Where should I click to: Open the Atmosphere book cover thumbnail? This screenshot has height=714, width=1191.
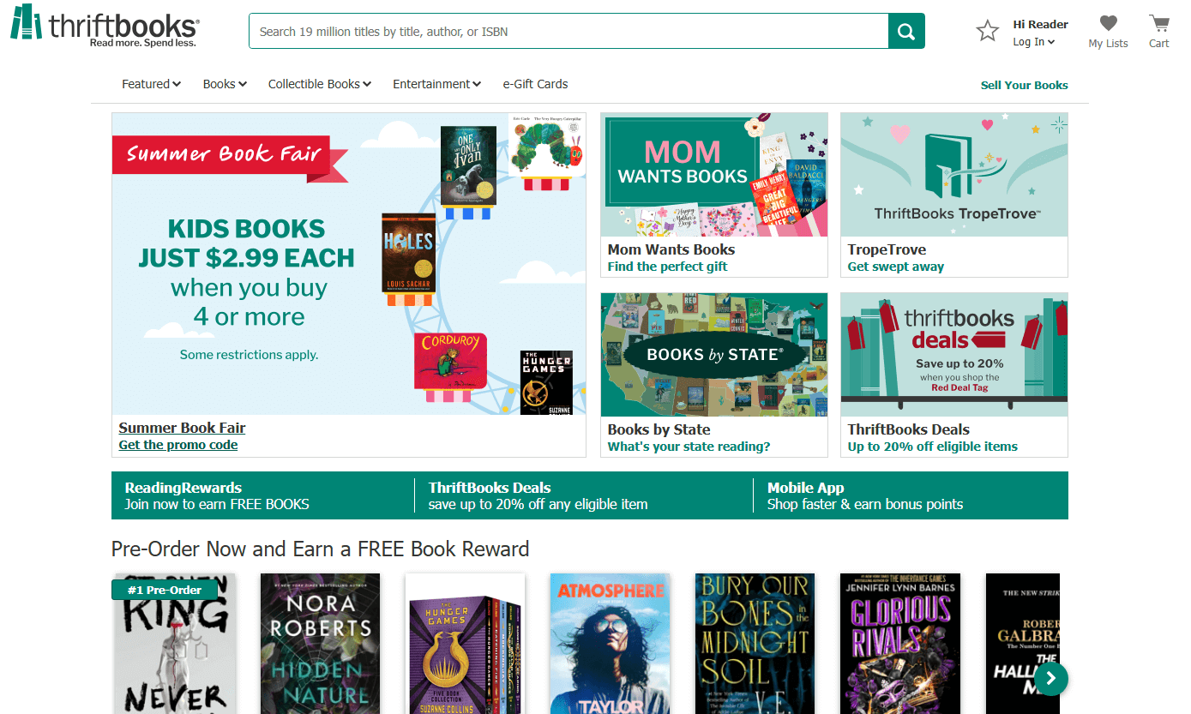tap(610, 643)
